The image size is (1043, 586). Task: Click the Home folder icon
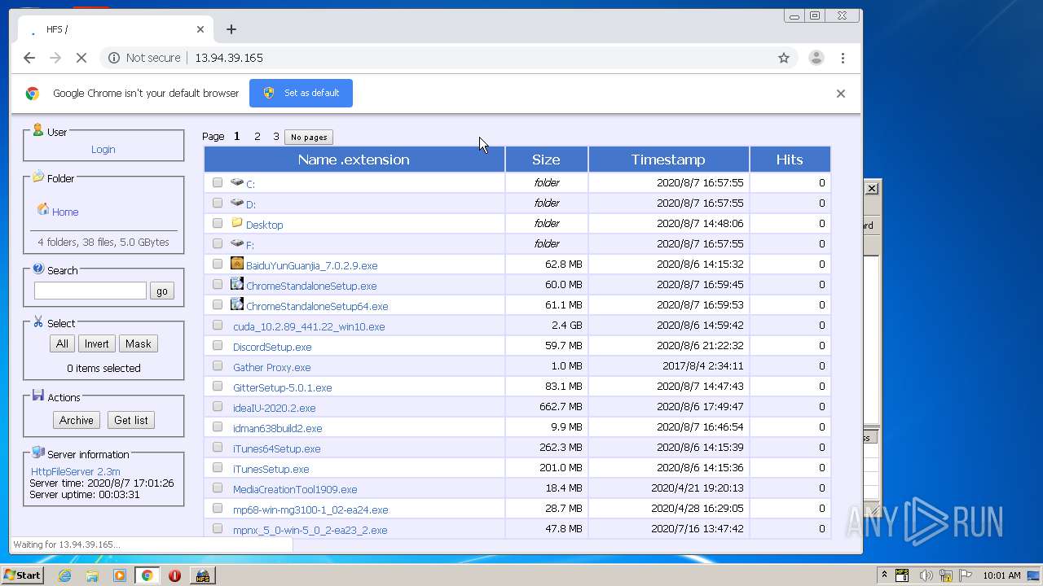click(x=43, y=209)
